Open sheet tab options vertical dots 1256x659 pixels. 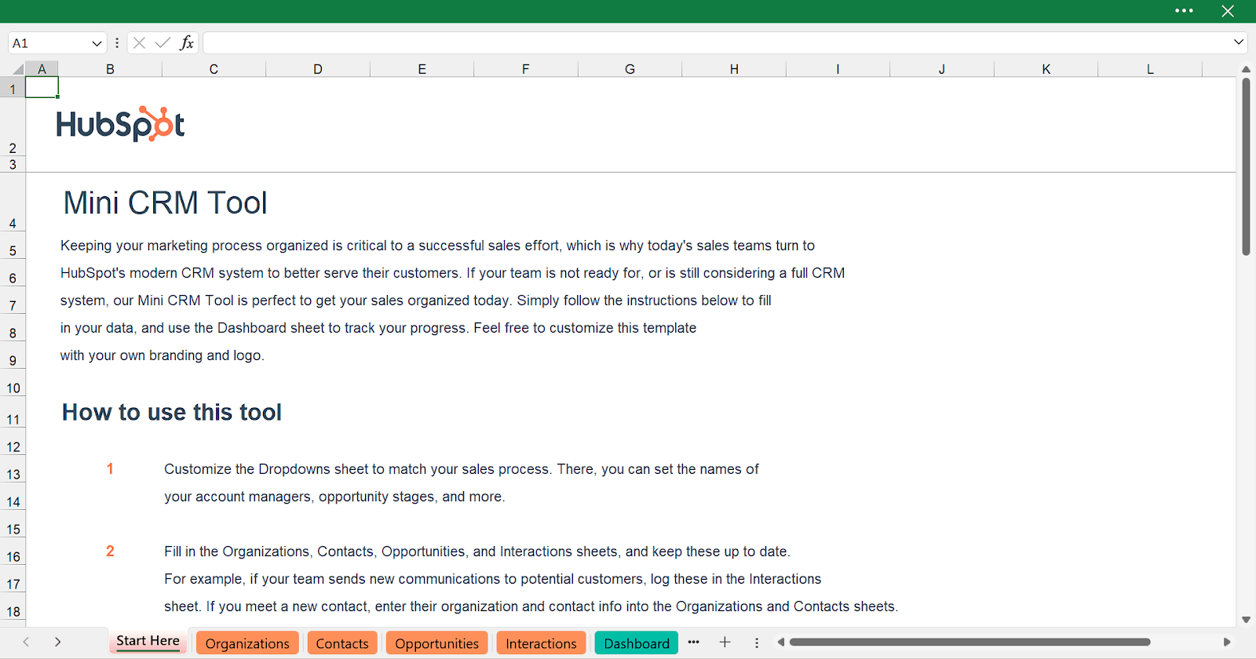click(x=757, y=643)
